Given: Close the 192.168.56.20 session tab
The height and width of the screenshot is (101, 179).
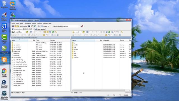Looking at the screenshot, I should pyautogui.click(x=33, y=29).
